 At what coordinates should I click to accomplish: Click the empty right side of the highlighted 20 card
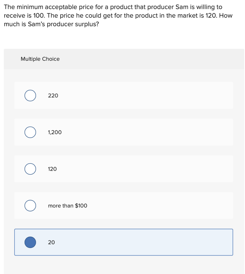(x=157, y=242)
